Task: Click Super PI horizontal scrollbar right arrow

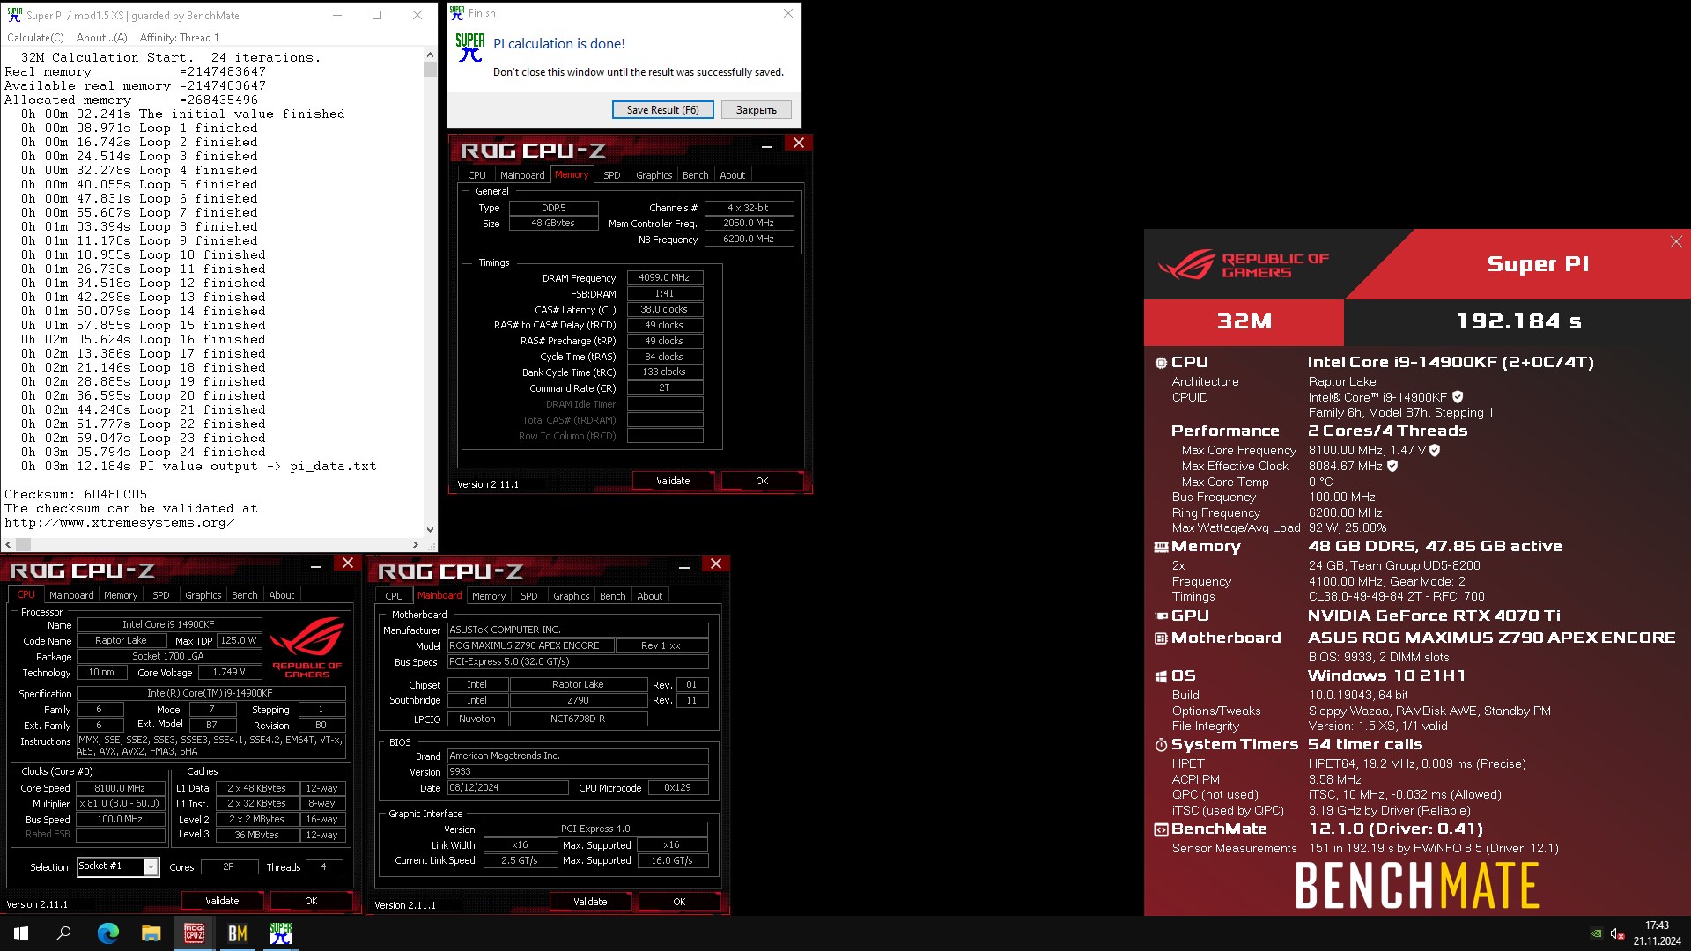Action: pyautogui.click(x=416, y=544)
